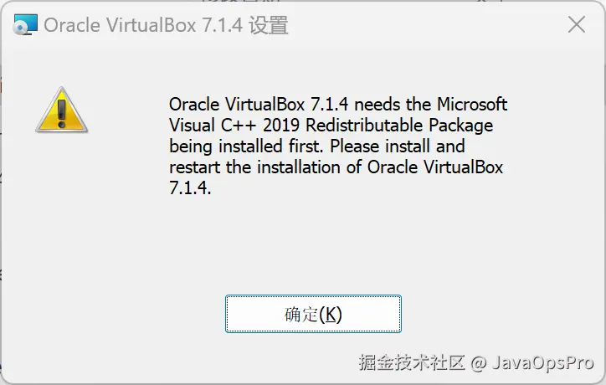Click the VirtualBox installer icon in title bar

coord(26,25)
